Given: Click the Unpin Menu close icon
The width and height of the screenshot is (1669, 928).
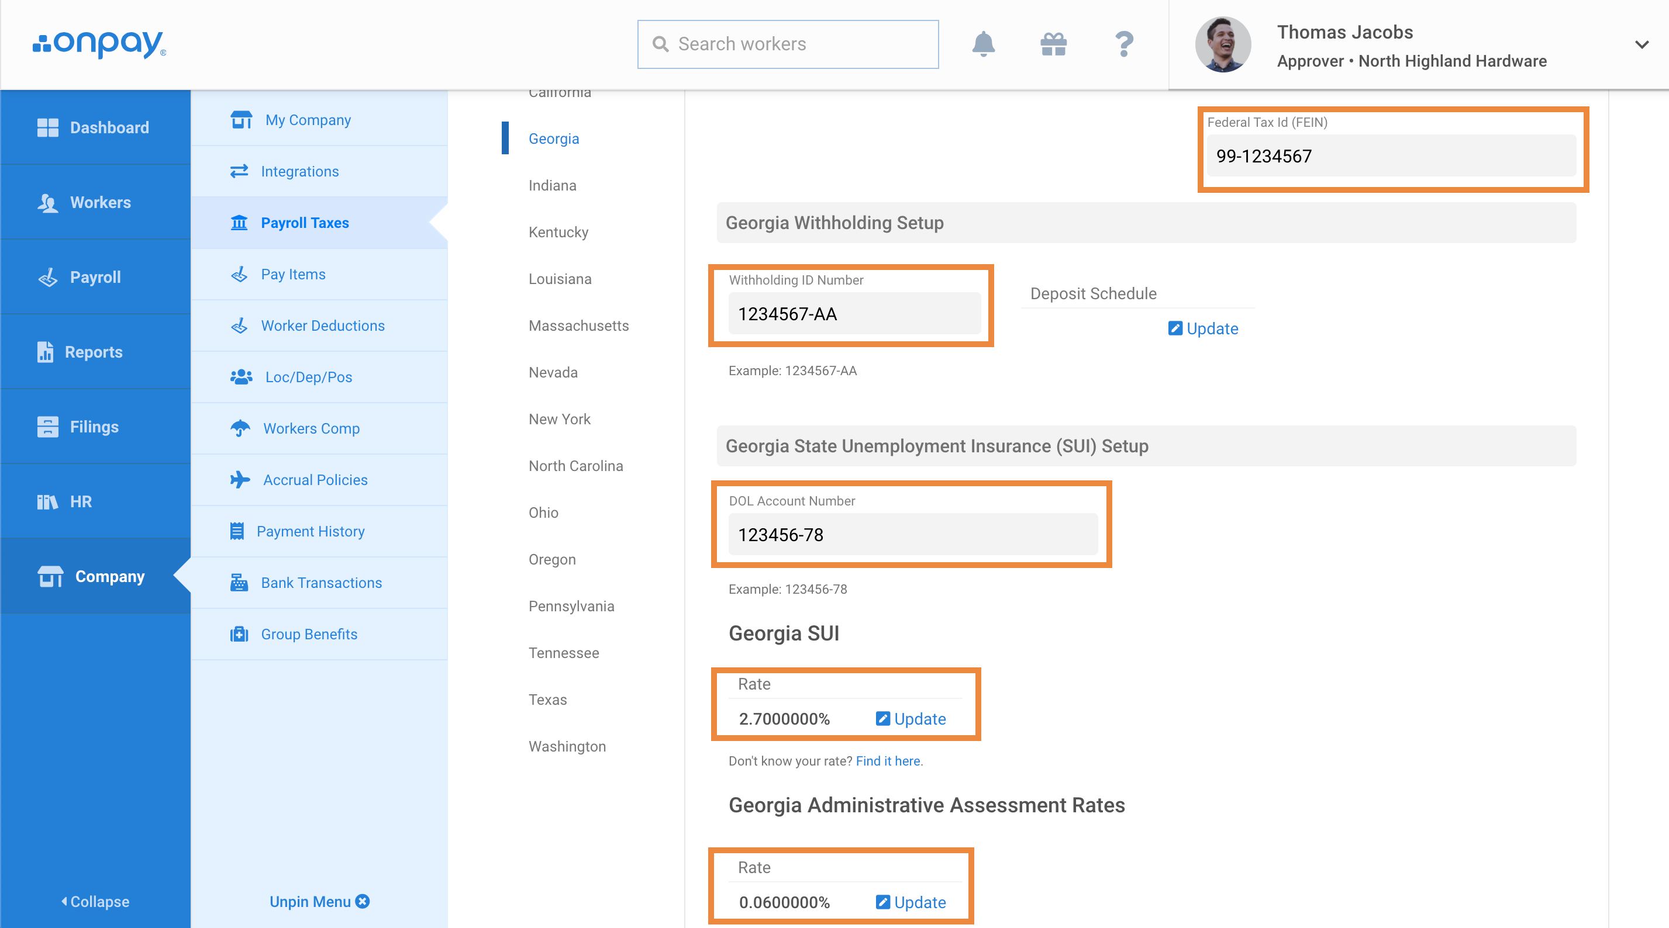Looking at the screenshot, I should click(363, 901).
